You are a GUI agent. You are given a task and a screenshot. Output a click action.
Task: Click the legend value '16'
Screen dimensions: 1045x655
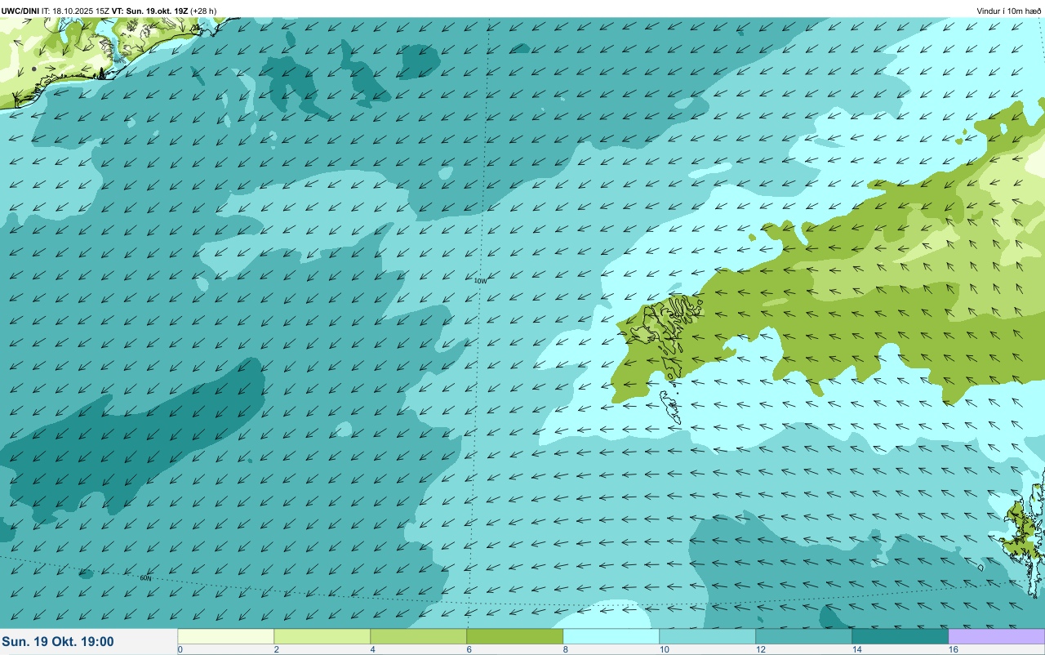[953, 649]
